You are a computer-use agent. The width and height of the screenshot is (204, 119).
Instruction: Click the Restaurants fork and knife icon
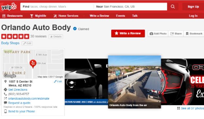(x=4, y=16)
